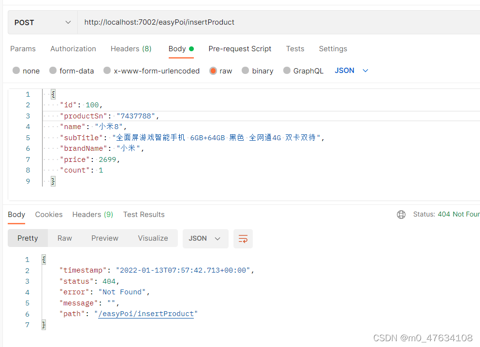
Task: Click the opening brace on request line 1
Action: (x=53, y=94)
